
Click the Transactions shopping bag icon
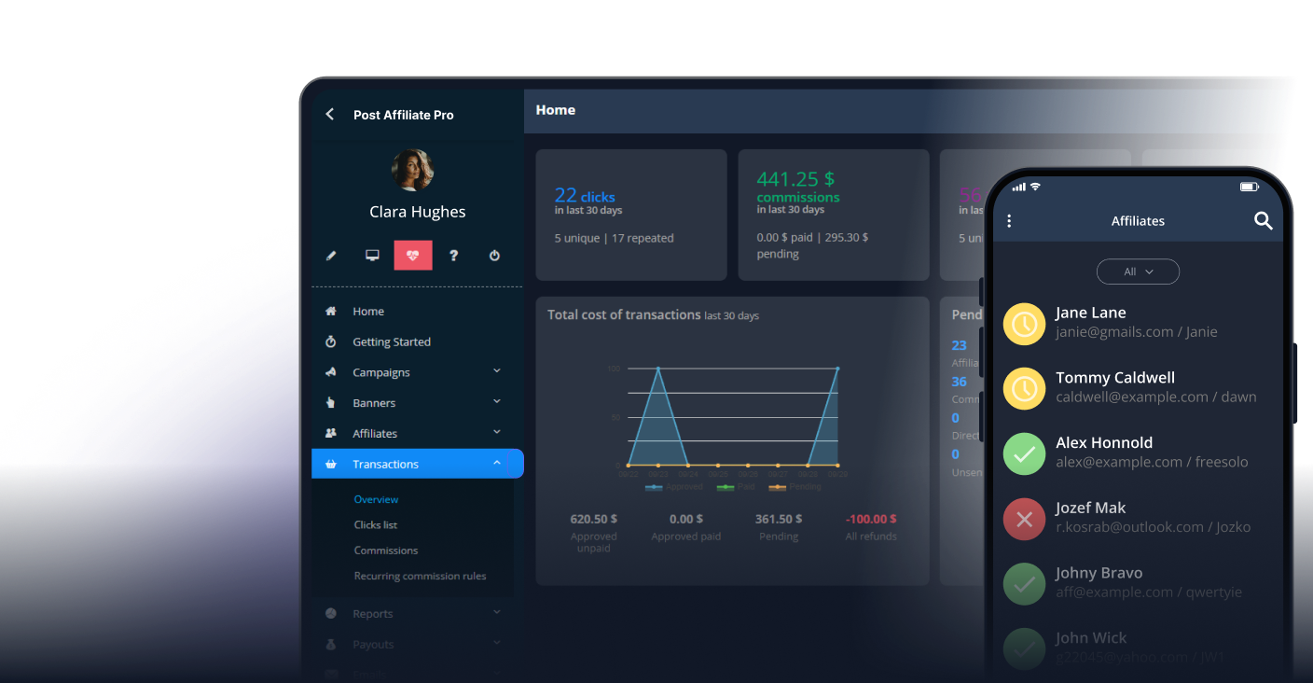tap(332, 463)
